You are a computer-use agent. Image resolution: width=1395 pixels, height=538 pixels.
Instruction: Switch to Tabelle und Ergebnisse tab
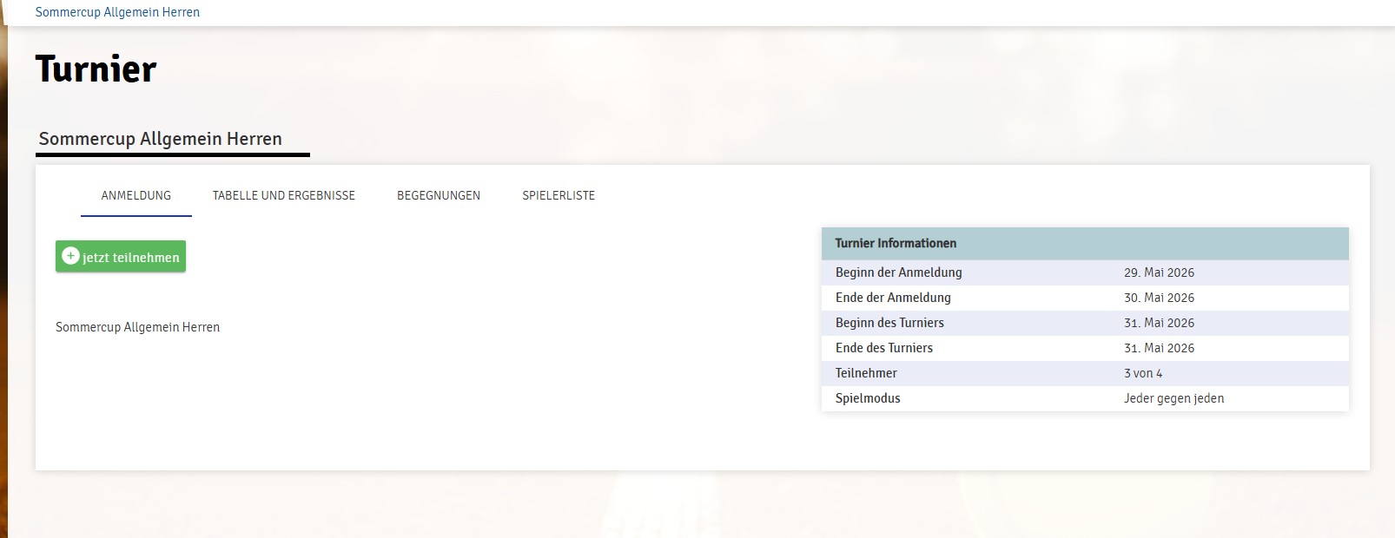[x=284, y=195]
